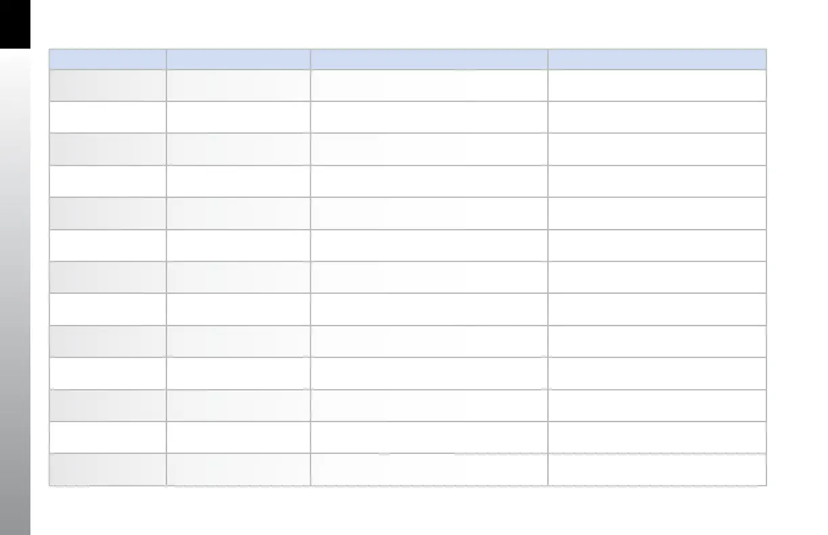This screenshot has width=828, height=535.
Task: Select tenth body row, fourth column cell
Action: pos(657,373)
